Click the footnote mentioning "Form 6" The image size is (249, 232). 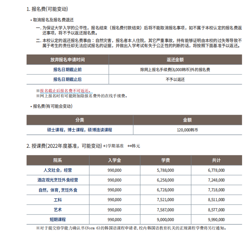[x=131, y=228]
